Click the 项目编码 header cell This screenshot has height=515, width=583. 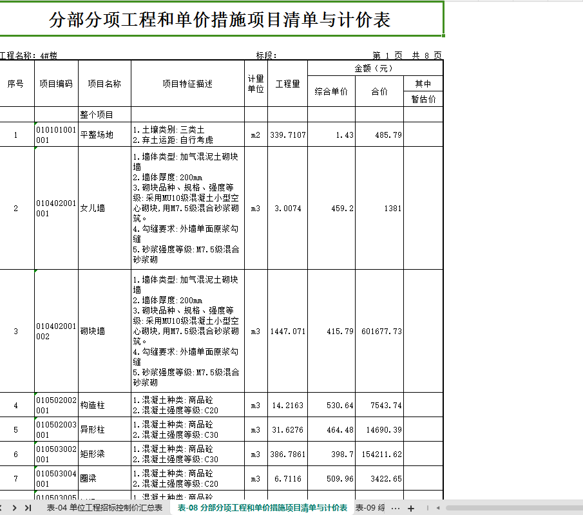coord(56,84)
